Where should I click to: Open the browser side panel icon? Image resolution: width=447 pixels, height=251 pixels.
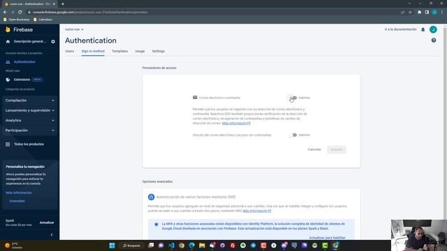click(x=427, y=13)
